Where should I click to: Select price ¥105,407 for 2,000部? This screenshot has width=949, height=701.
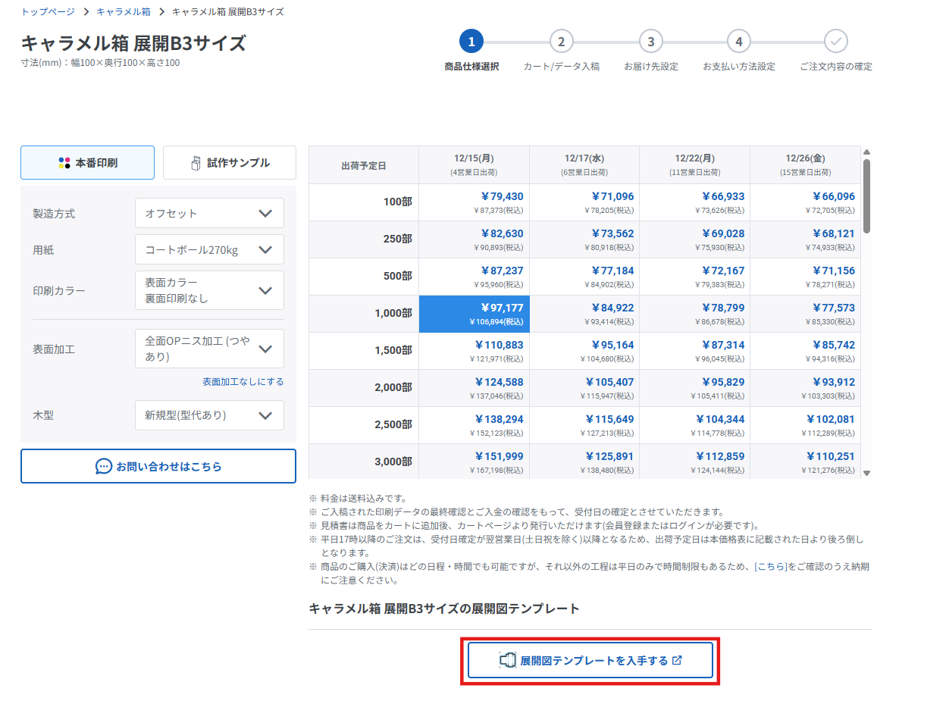click(584, 388)
